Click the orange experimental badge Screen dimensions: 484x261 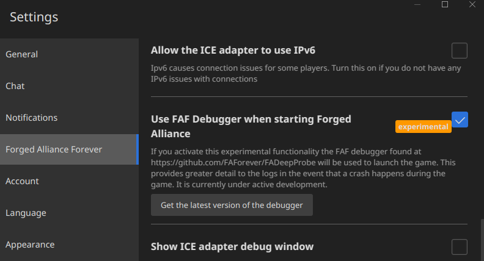pyautogui.click(x=423, y=127)
